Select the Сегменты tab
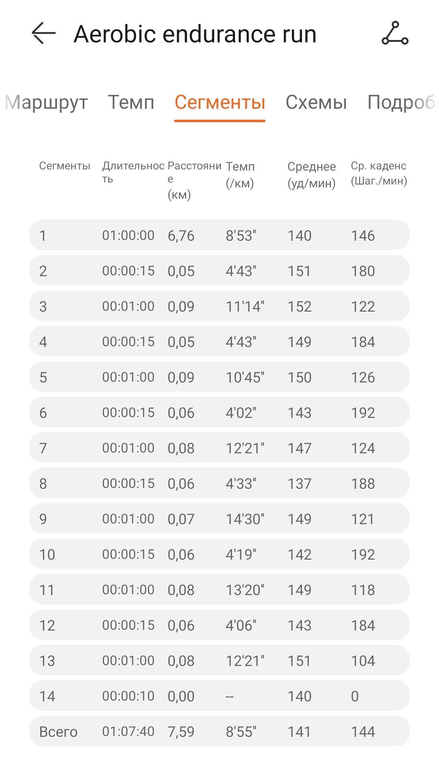Image resolution: width=439 pixels, height=758 pixels. 220,102
